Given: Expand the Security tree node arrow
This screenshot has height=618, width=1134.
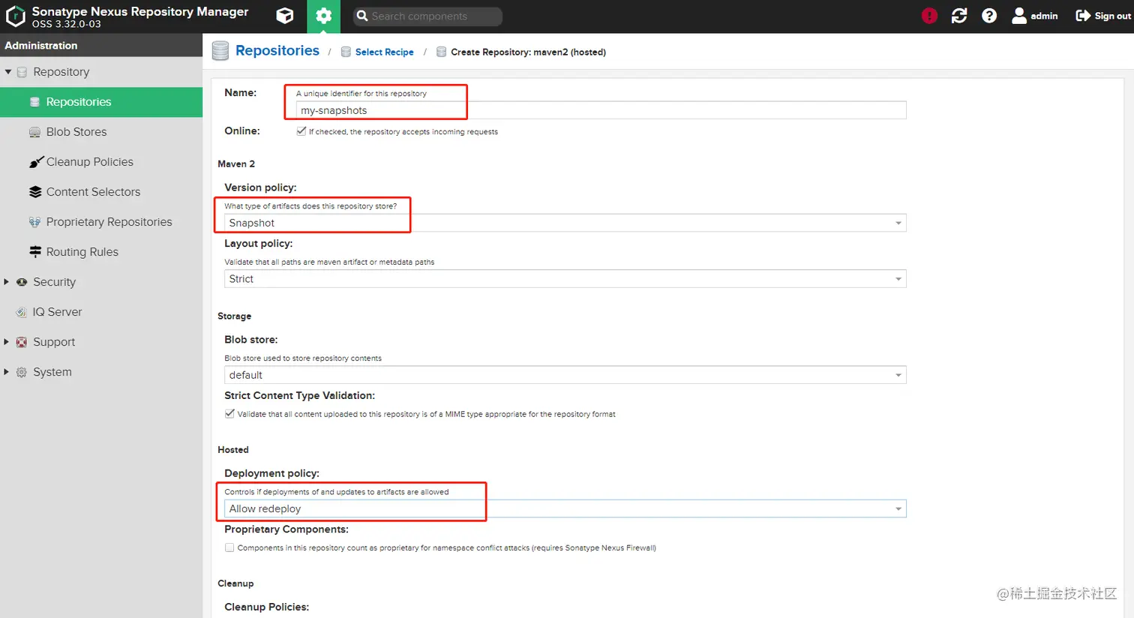Looking at the screenshot, I should [7, 282].
